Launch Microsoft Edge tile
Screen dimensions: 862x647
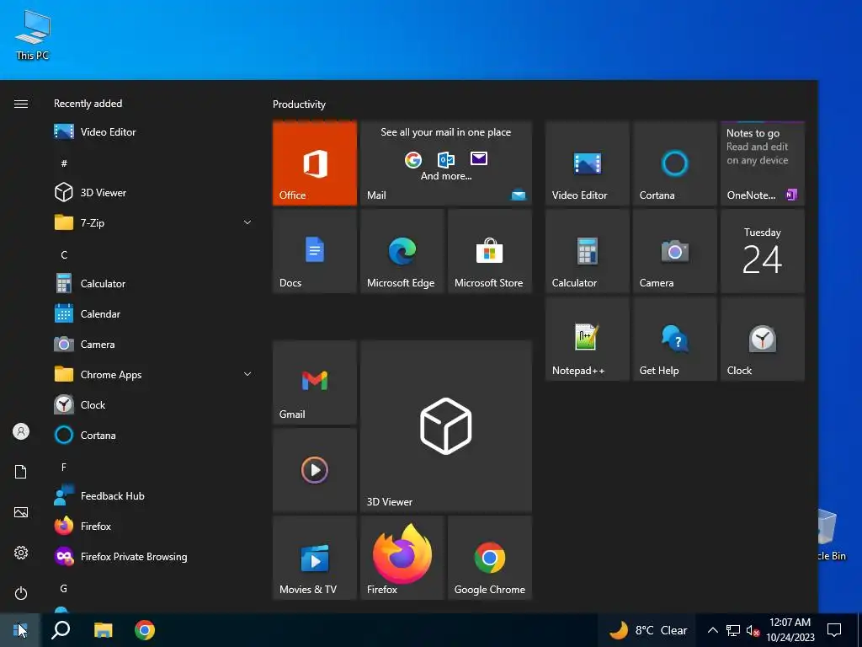coord(402,251)
